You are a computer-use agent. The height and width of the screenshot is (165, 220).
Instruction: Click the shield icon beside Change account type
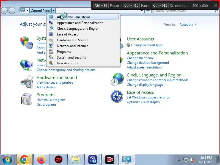(128, 45)
